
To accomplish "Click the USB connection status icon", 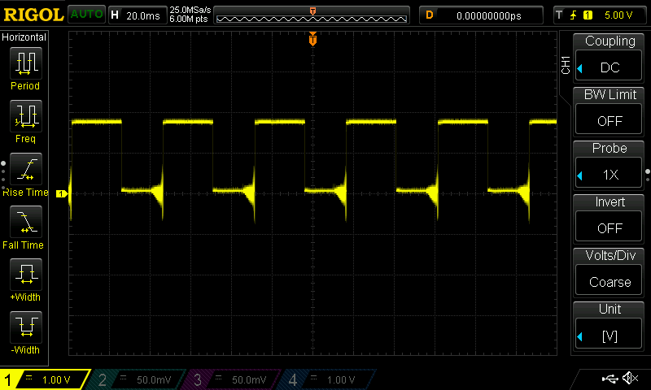I will (609, 379).
